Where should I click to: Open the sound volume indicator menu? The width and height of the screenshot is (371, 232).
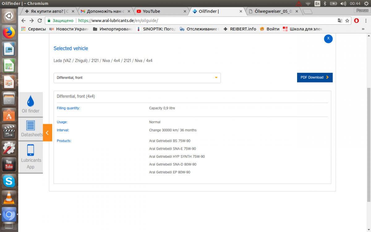pyautogui.click(x=343, y=4)
